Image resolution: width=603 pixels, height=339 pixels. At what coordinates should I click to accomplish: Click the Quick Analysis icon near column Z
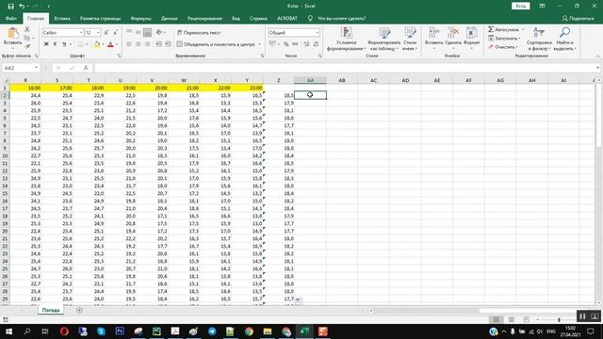pyautogui.click(x=299, y=299)
